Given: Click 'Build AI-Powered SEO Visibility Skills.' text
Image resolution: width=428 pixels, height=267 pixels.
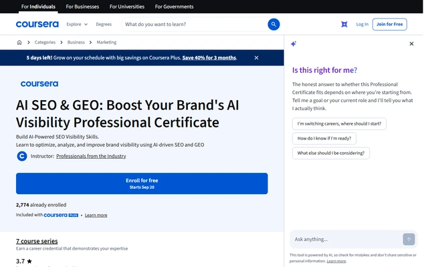Looking at the screenshot, I should (x=58, y=137).
